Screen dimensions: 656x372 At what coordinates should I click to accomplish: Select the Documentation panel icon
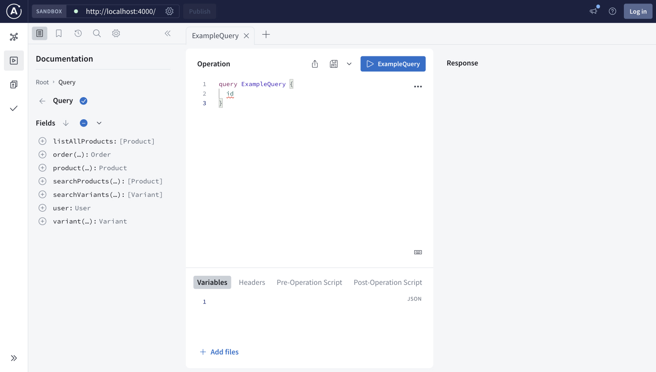[x=40, y=33]
